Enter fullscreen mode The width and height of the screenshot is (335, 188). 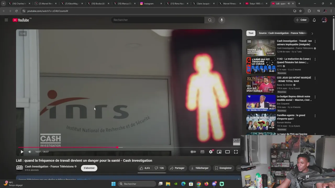click(236, 152)
